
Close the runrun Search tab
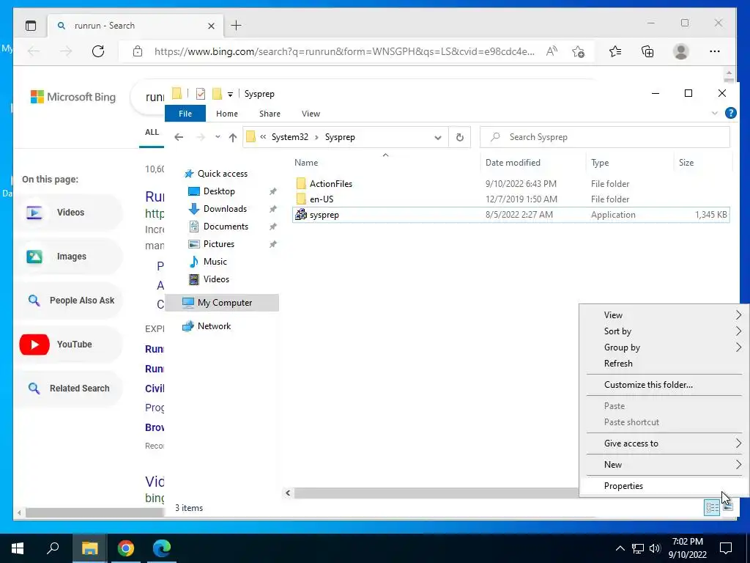[212, 26]
